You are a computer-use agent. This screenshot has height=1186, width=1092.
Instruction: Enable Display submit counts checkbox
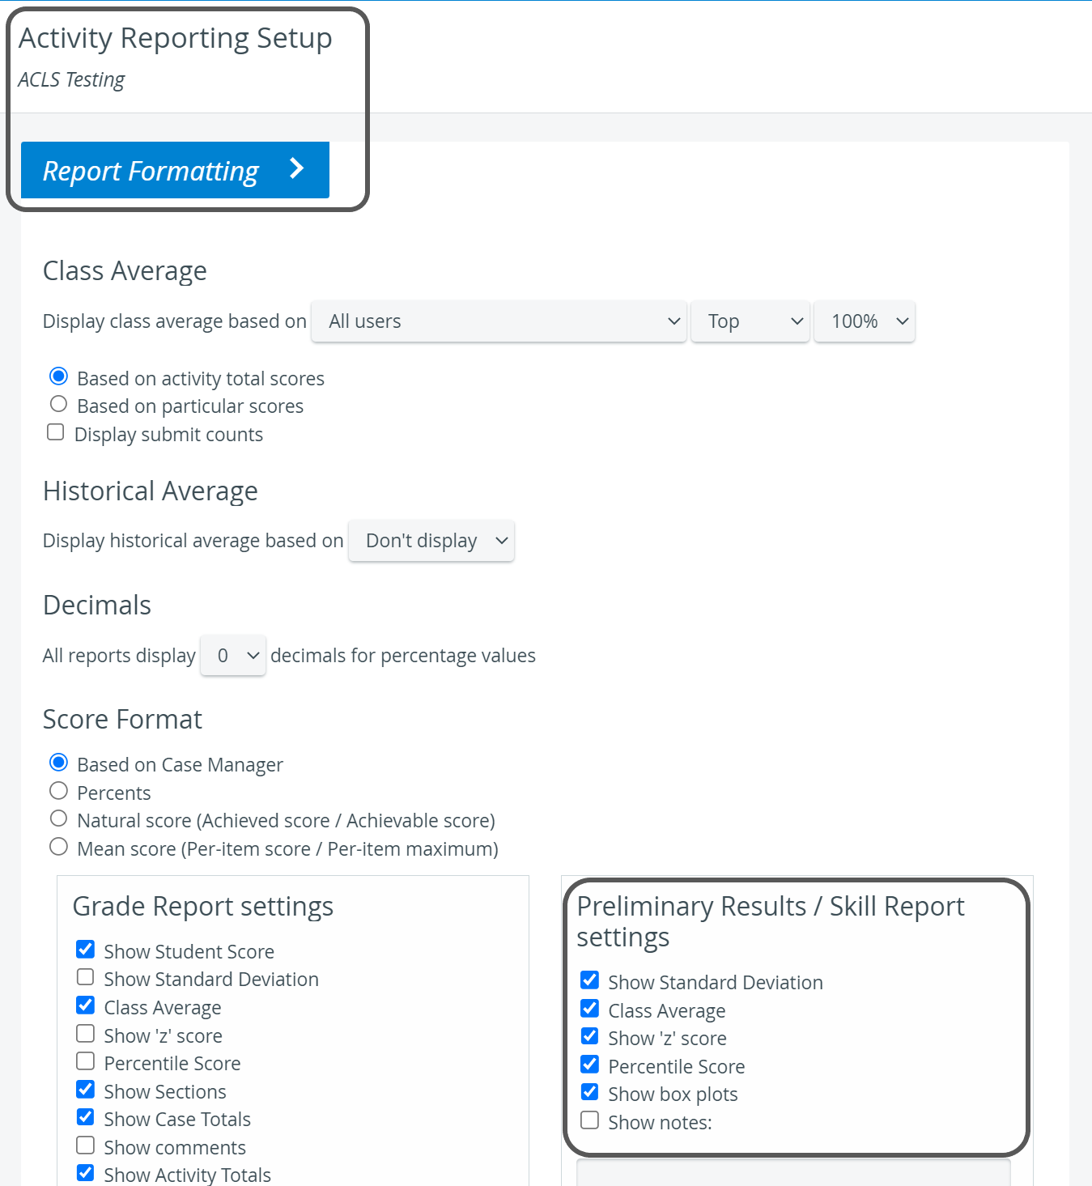[56, 432]
